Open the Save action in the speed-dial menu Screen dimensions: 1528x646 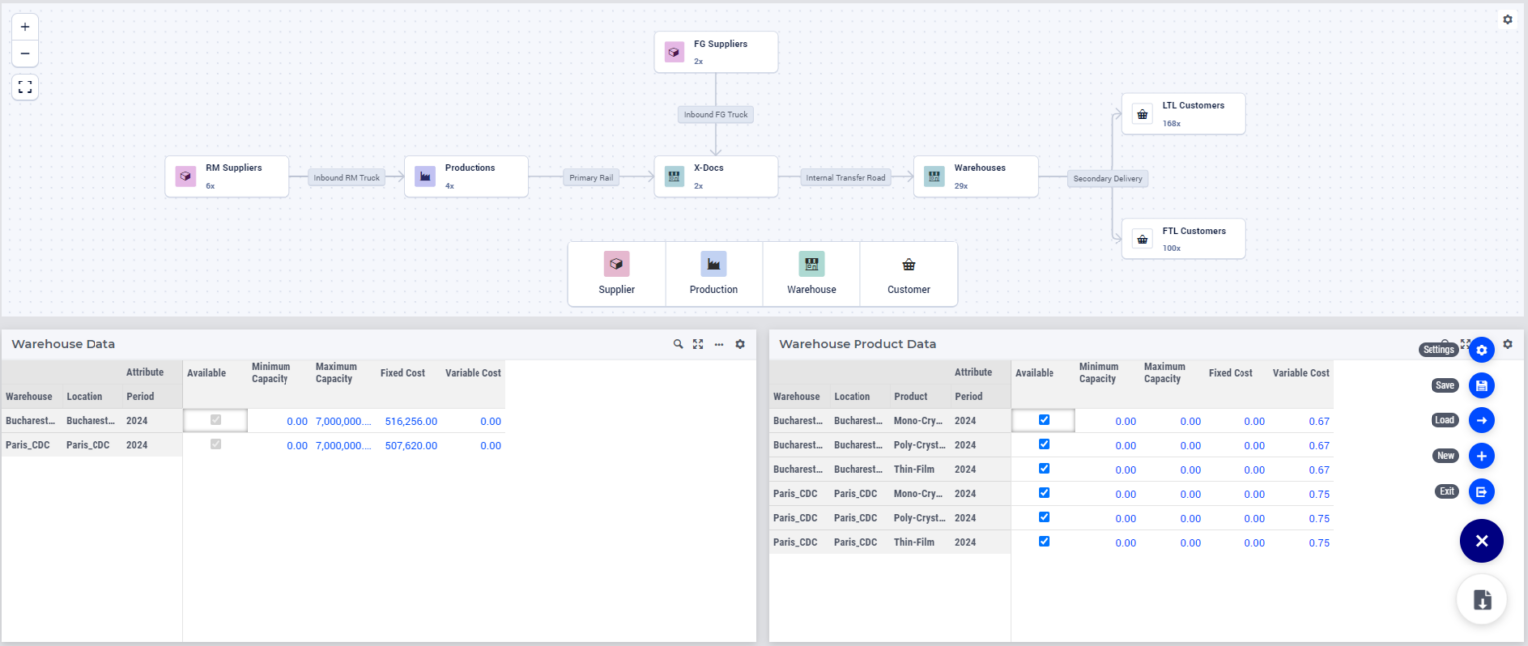[1481, 385]
